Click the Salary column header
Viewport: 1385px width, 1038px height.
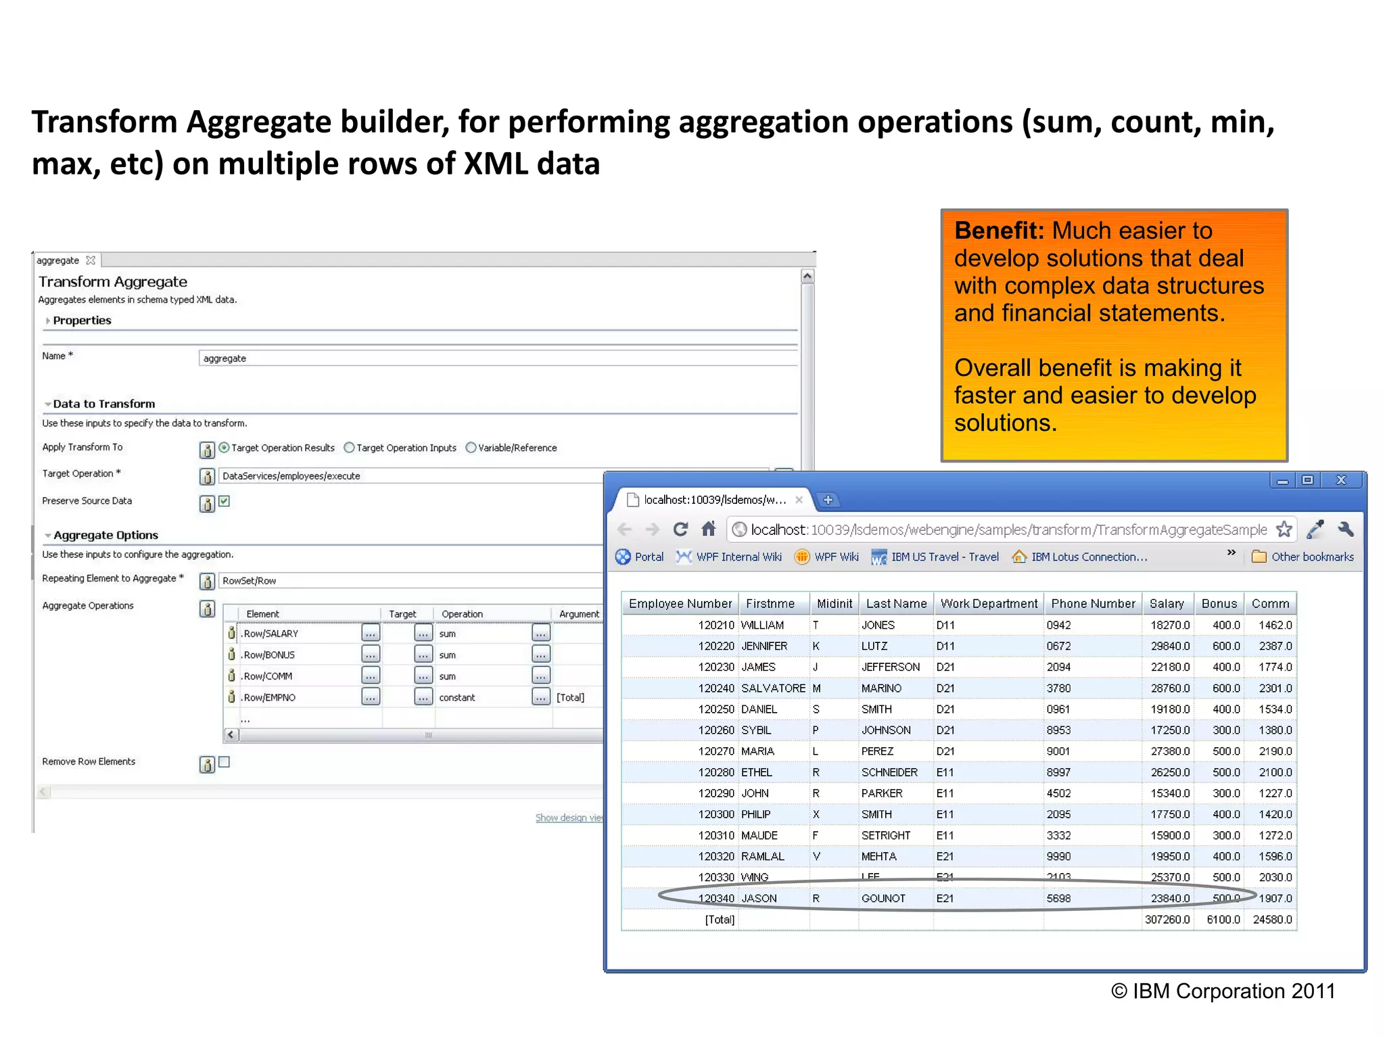pos(1167,603)
